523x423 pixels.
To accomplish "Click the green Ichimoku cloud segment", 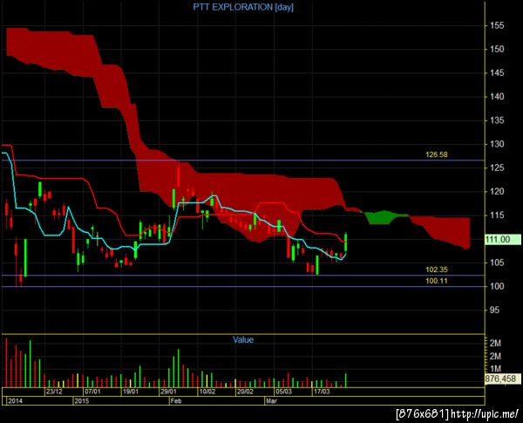I will pyautogui.click(x=382, y=217).
